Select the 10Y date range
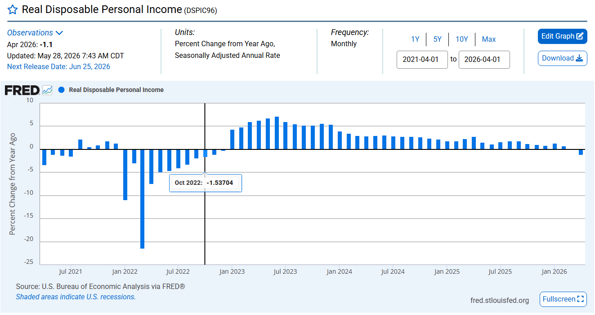The image size is (595, 315). tap(462, 39)
